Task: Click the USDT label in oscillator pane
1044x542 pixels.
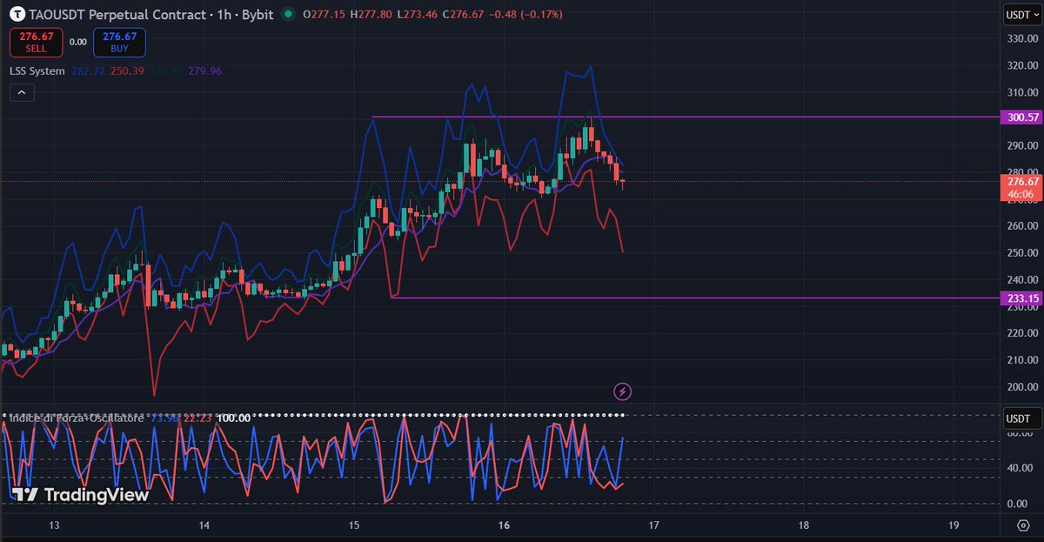Action: click(1021, 418)
